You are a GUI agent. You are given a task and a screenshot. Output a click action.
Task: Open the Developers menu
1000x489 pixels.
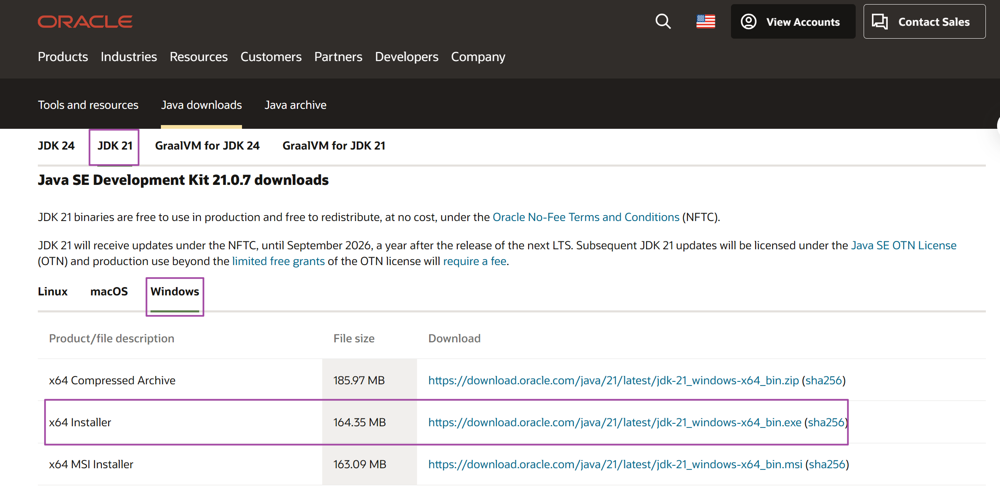tap(406, 57)
